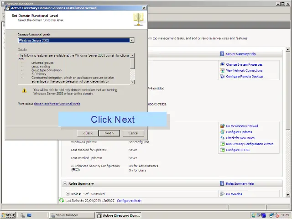
Task: Open the Domain functional level dropdown
Action: click(132, 41)
